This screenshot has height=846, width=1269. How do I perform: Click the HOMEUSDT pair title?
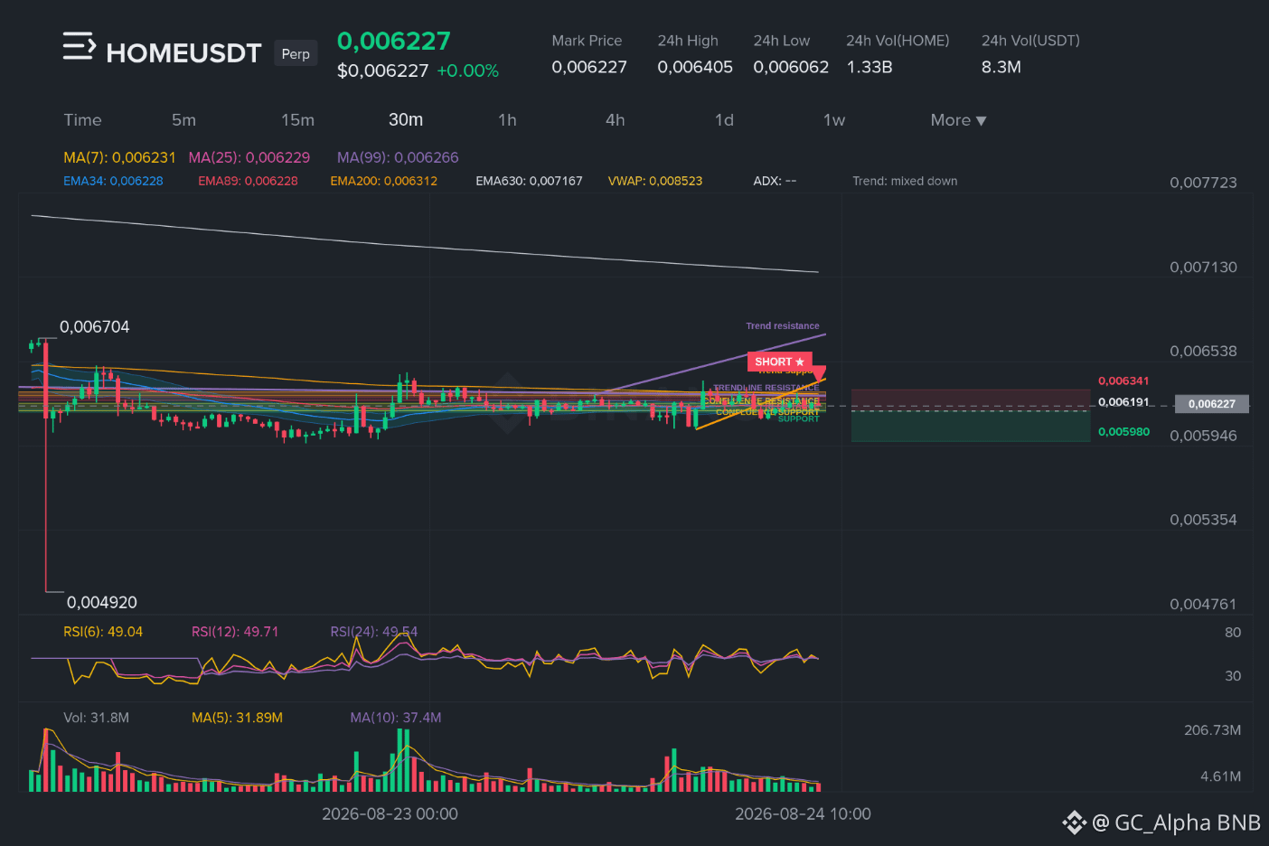[x=183, y=53]
